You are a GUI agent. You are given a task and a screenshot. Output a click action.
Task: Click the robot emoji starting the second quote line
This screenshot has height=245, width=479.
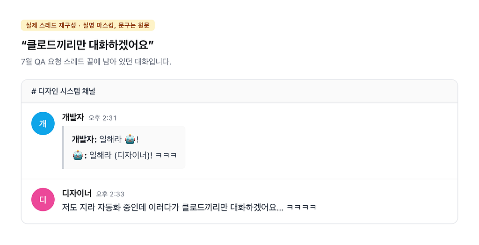(78, 155)
